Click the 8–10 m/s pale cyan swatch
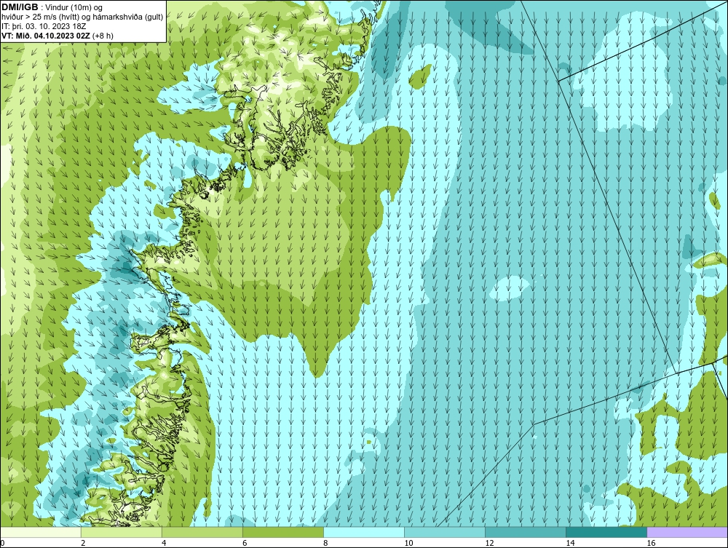This screenshot has width=728, height=548. (x=364, y=532)
